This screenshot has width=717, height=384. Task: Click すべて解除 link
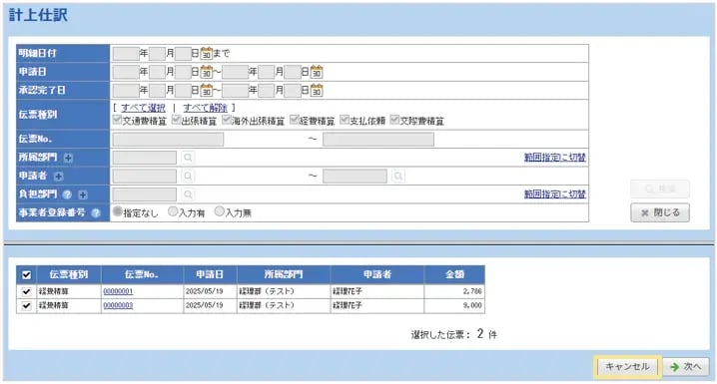(x=206, y=108)
